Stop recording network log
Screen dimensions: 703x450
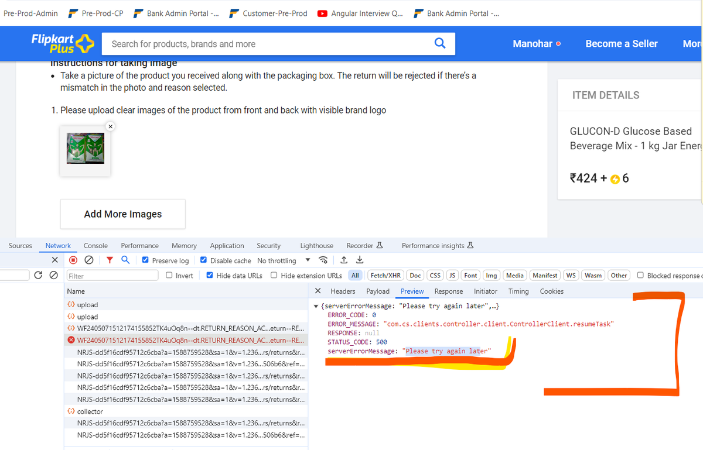(x=73, y=260)
